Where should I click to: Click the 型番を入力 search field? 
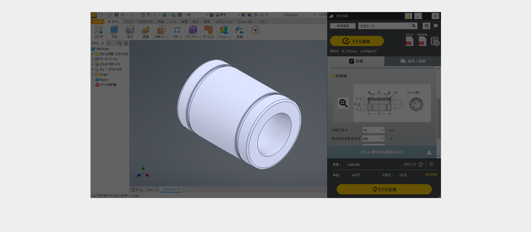tap(384, 26)
